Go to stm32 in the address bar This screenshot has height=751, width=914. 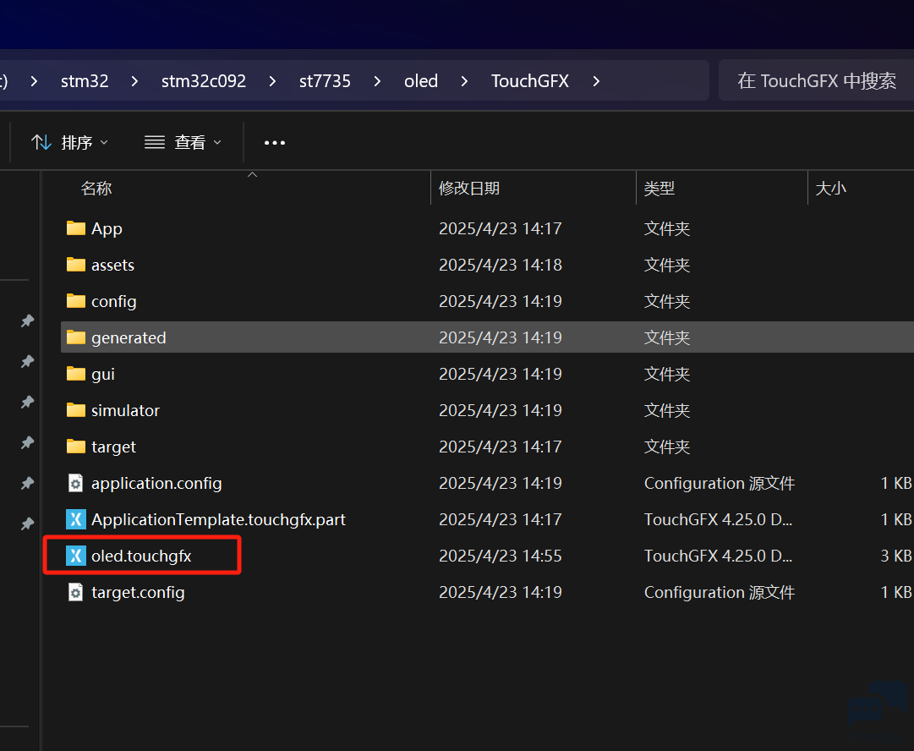pos(85,81)
